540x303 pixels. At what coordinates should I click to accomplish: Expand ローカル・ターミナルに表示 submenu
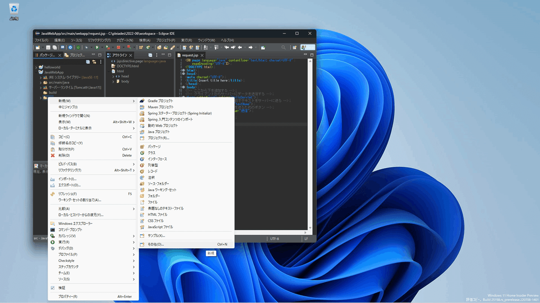click(x=93, y=128)
